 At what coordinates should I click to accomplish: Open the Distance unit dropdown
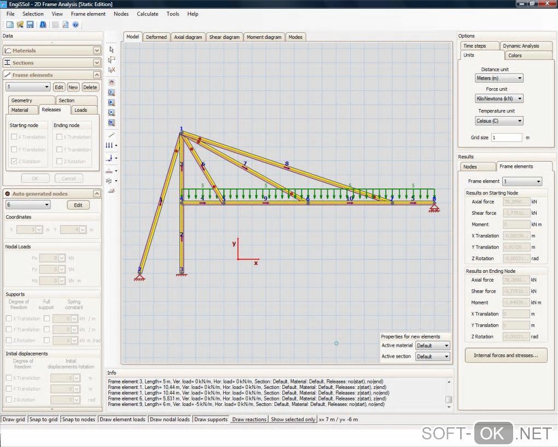tap(499, 78)
